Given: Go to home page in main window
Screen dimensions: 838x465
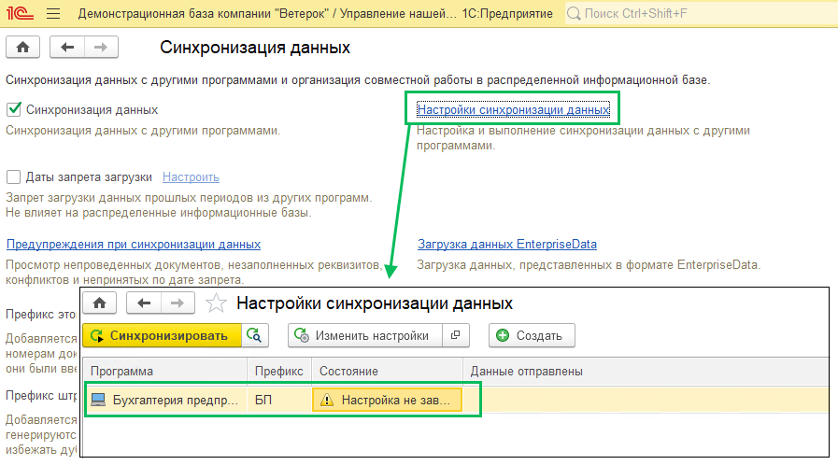Looking at the screenshot, I should coord(23,48).
